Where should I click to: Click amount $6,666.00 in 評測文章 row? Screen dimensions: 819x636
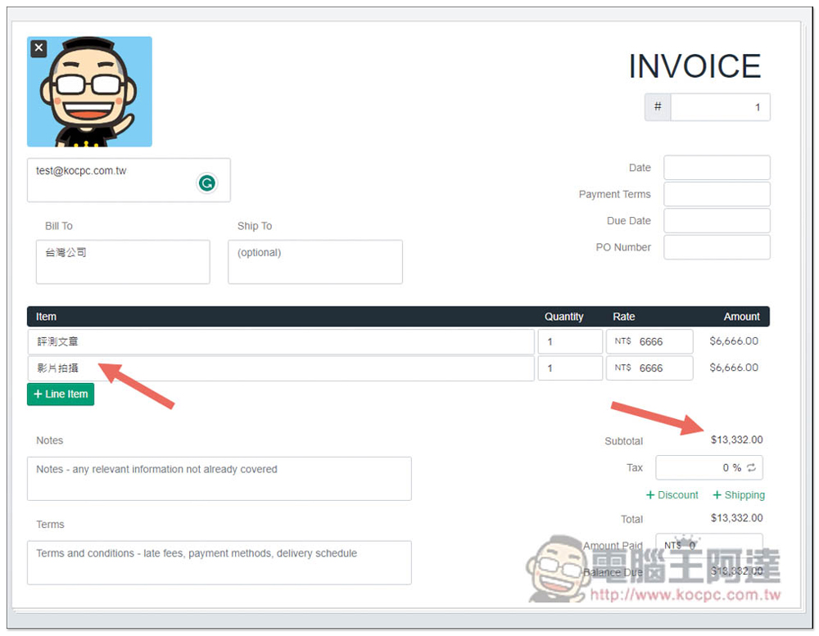[x=734, y=341]
